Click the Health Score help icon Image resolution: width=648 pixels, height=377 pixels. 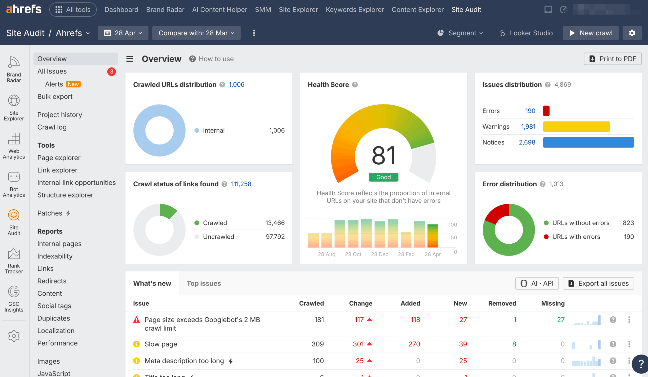[355, 85]
